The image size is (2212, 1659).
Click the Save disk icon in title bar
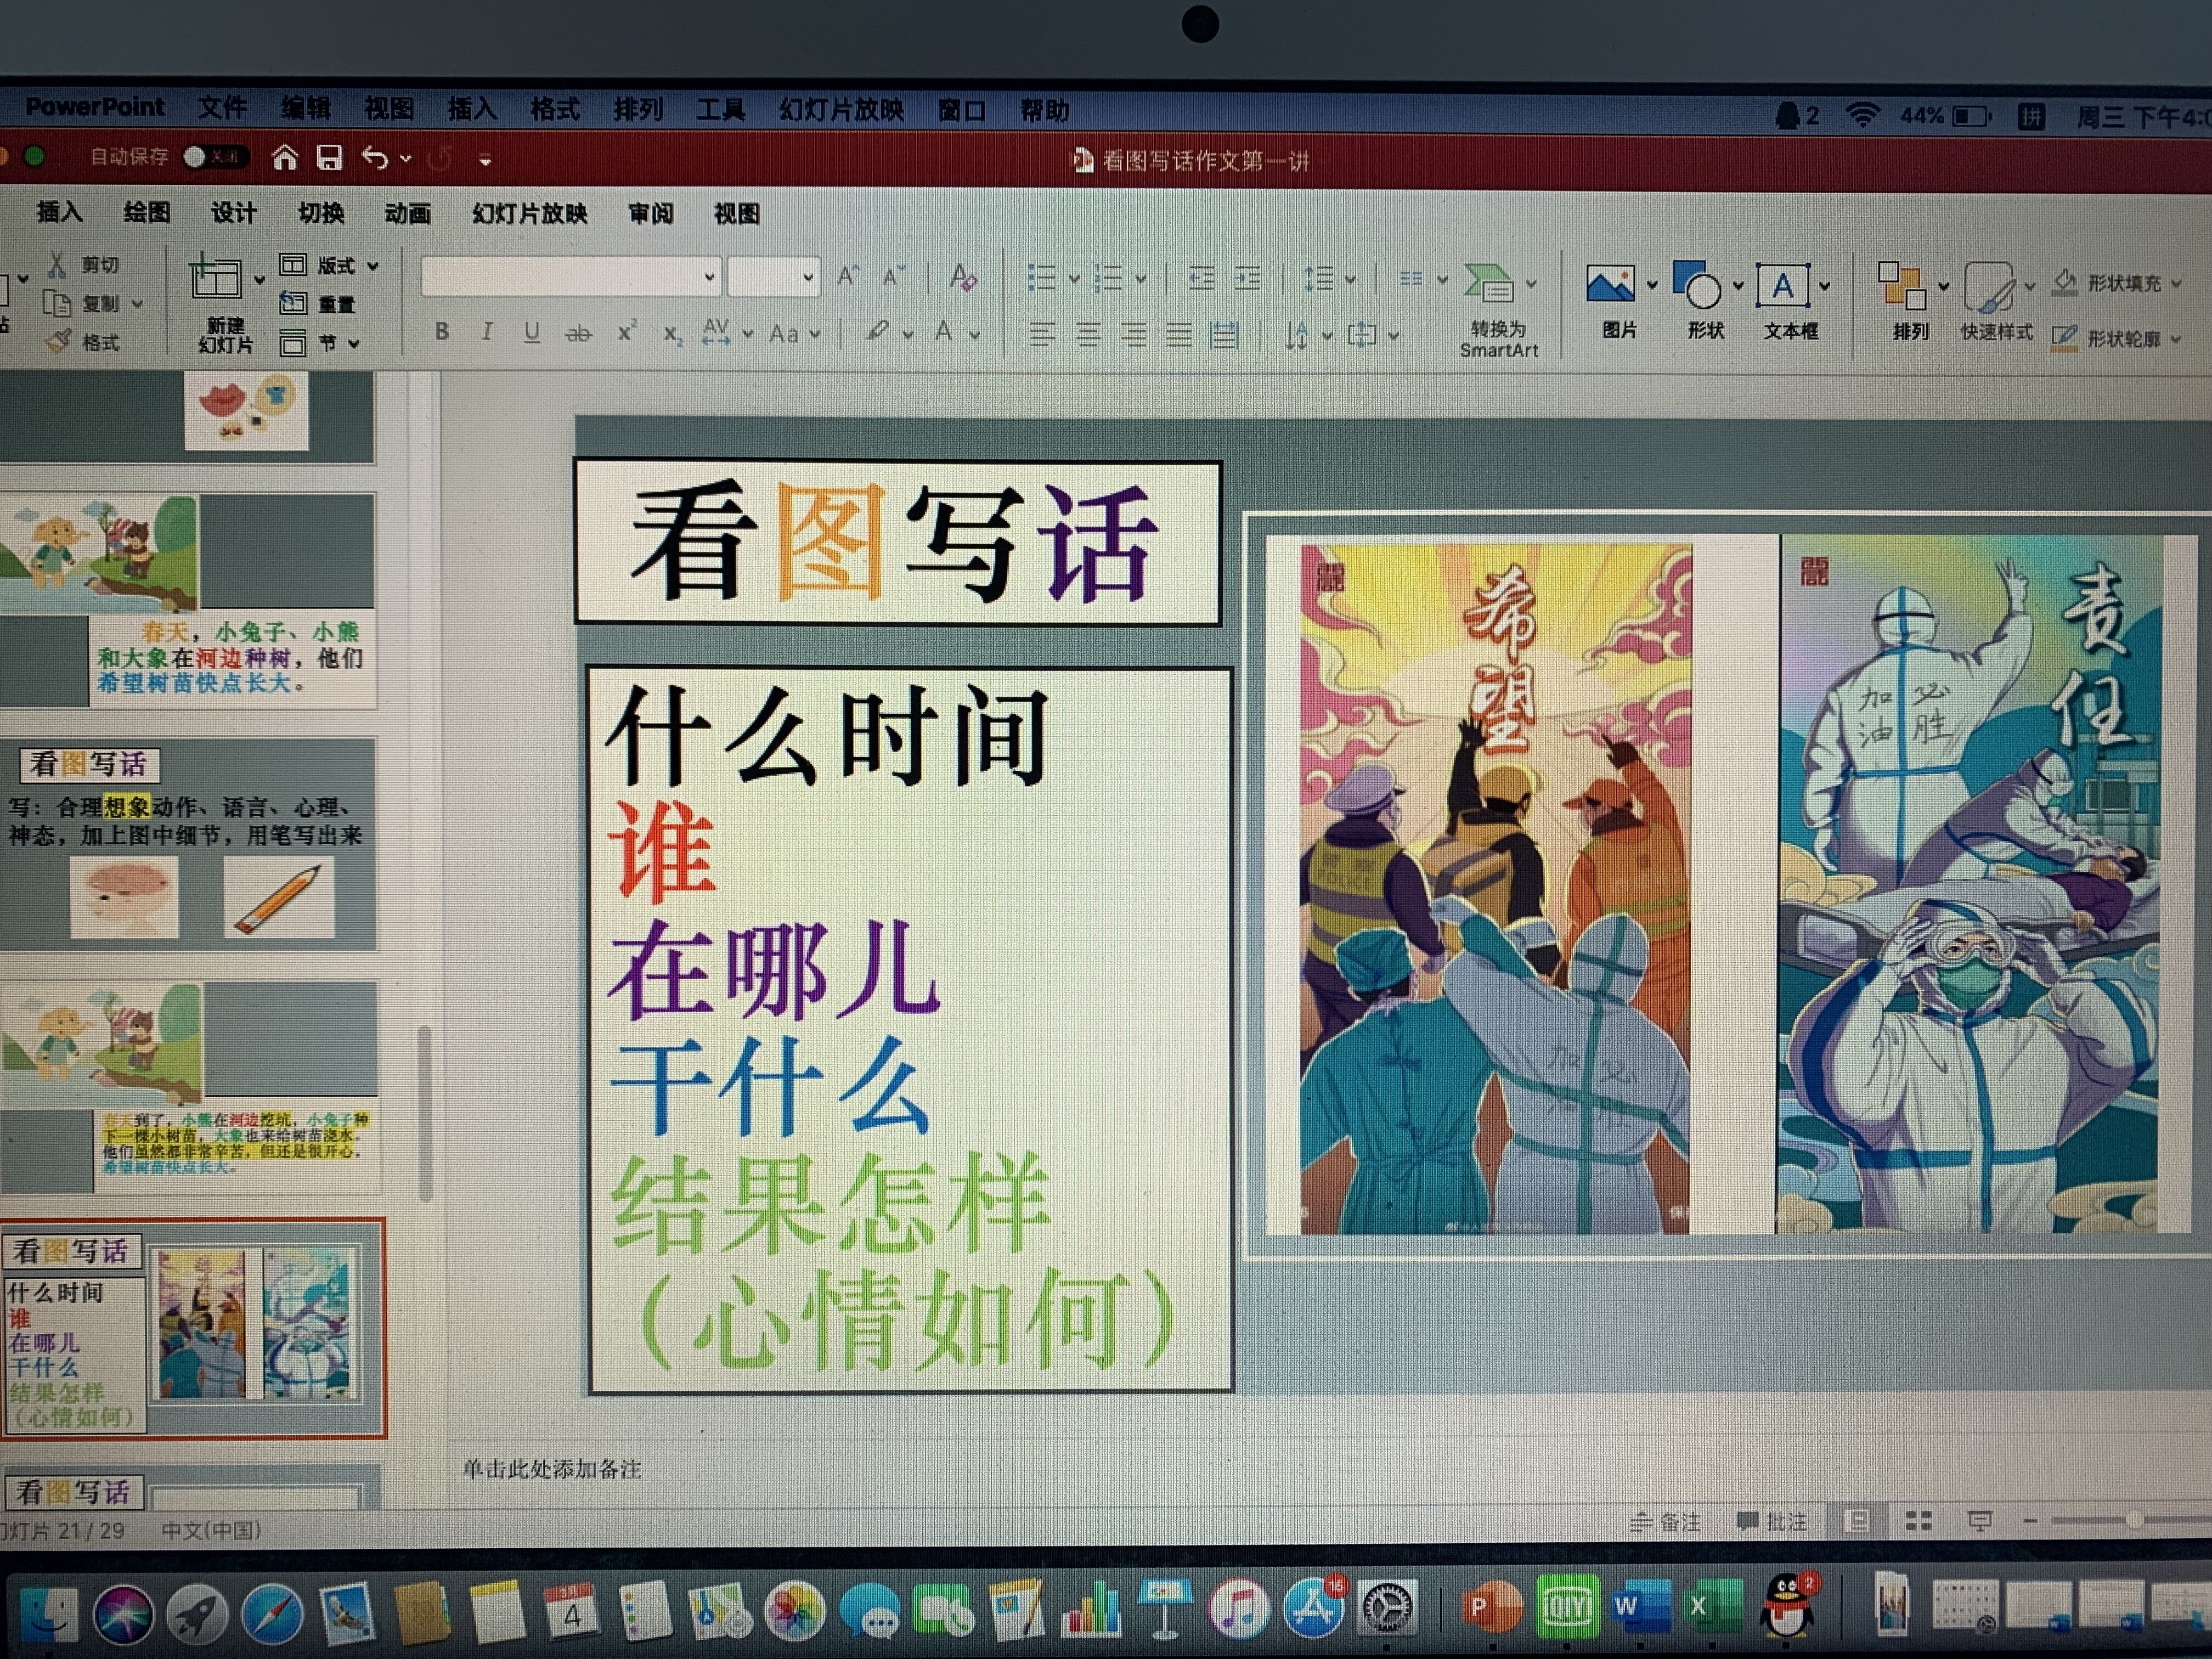(x=329, y=158)
